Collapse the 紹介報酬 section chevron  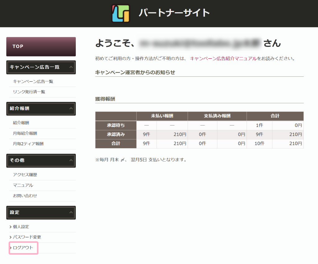coord(71,108)
